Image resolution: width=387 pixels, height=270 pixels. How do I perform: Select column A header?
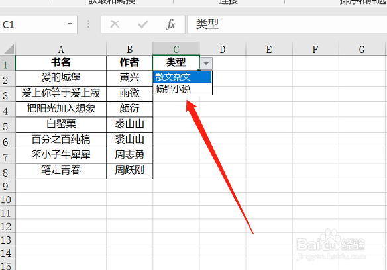click(x=61, y=49)
